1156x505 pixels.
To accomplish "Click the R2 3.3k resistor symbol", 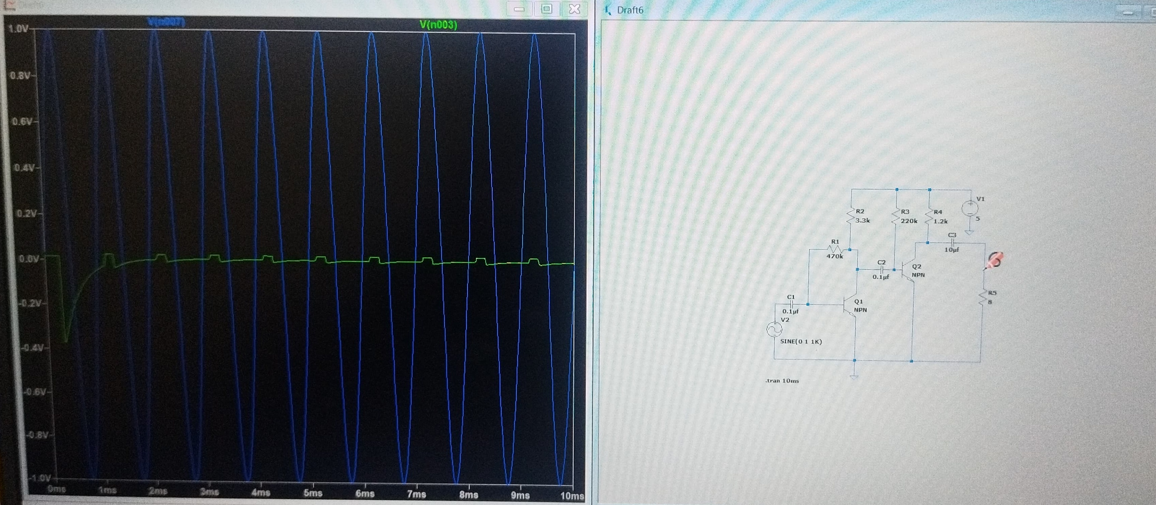I will click(850, 216).
